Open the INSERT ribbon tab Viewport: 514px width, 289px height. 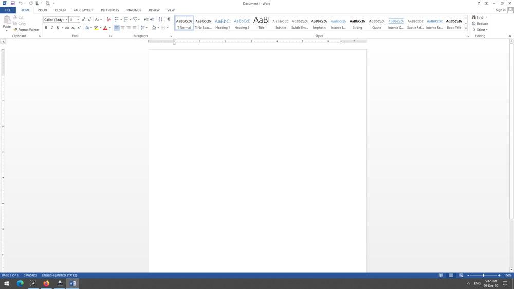(x=42, y=10)
